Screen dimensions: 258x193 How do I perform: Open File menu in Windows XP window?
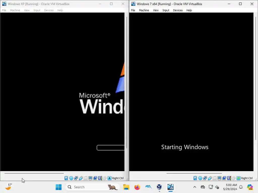pyautogui.click(x=4, y=10)
